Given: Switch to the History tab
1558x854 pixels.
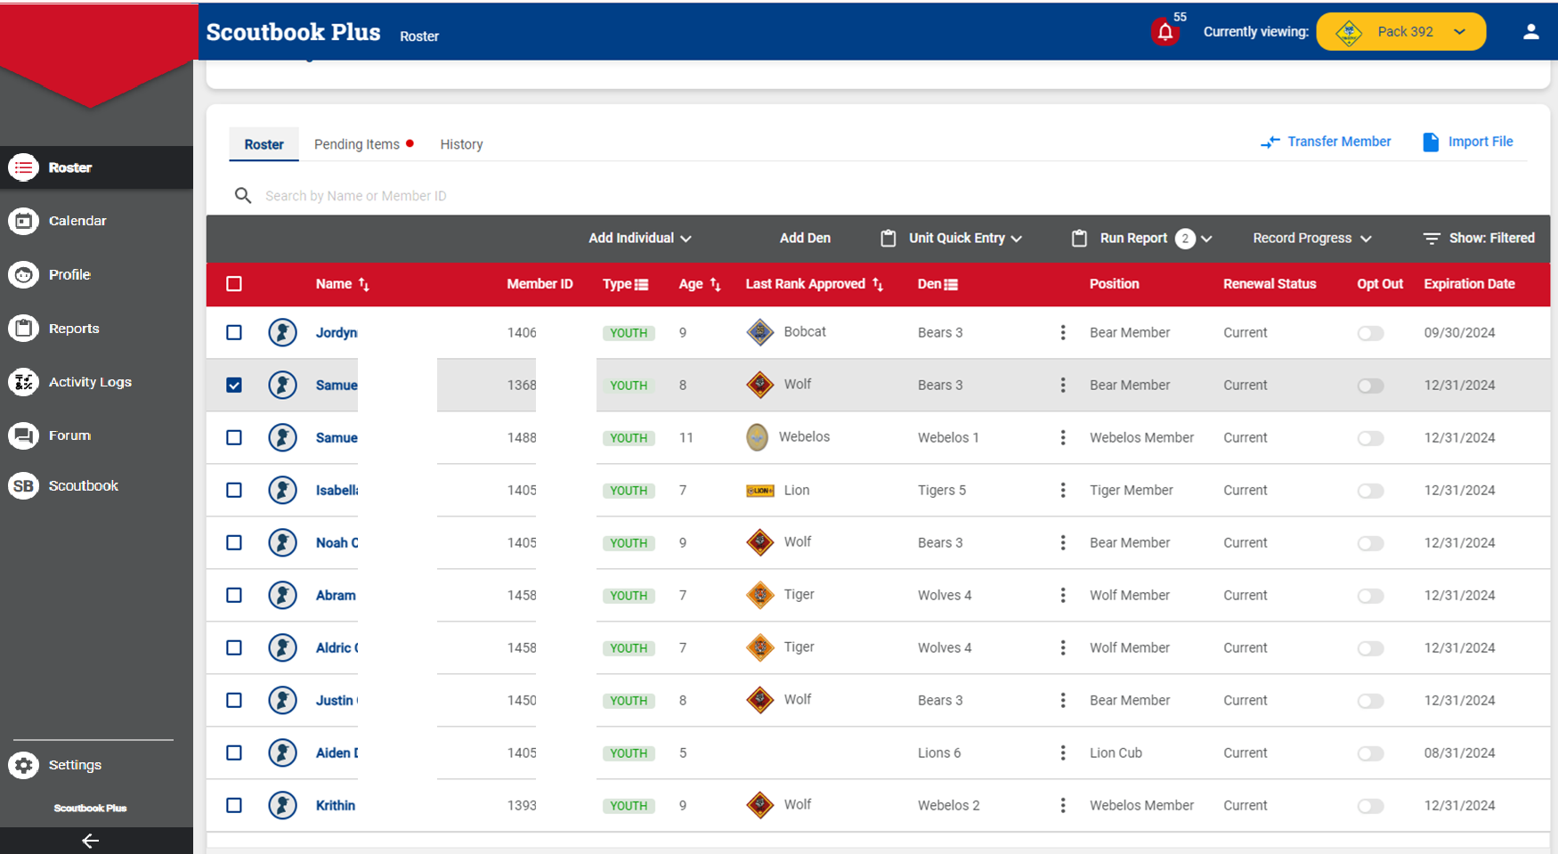Looking at the screenshot, I should 461,144.
